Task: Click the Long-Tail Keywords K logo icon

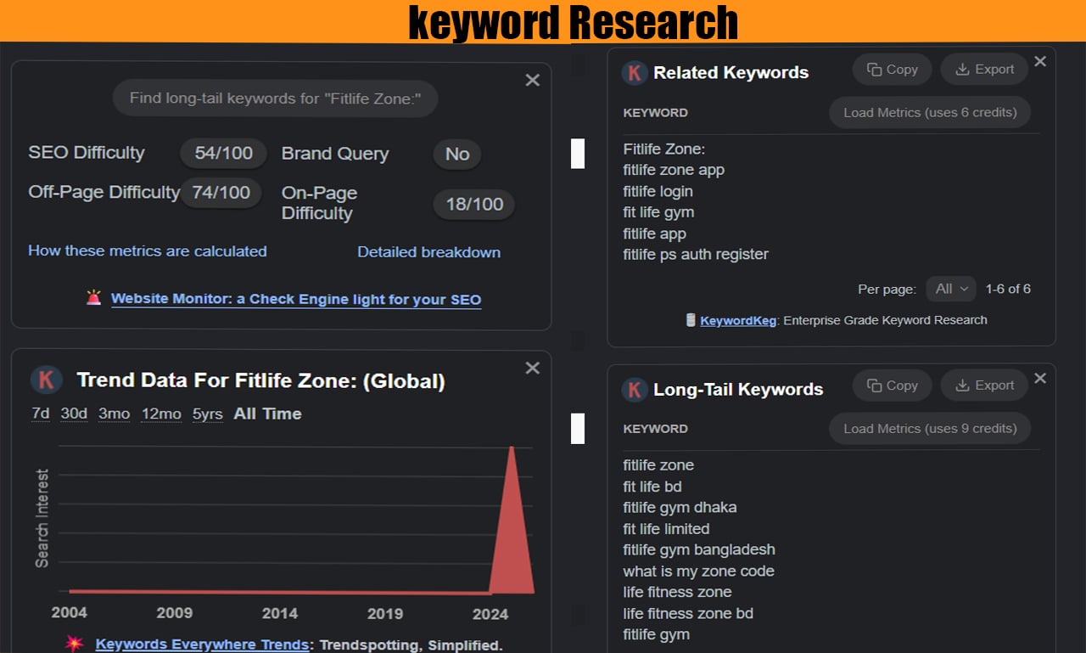Action: pos(635,389)
